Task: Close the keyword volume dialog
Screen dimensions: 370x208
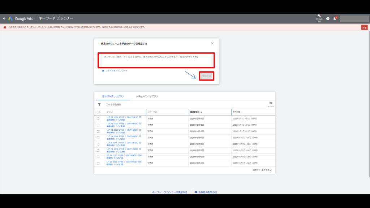Action: (x=212, y=43)
